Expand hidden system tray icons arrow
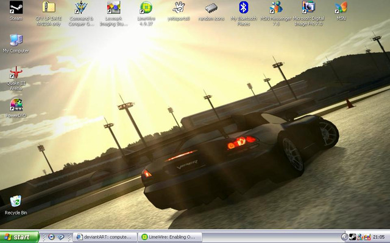Screen dimensions: 390x243 coord(344,237)
